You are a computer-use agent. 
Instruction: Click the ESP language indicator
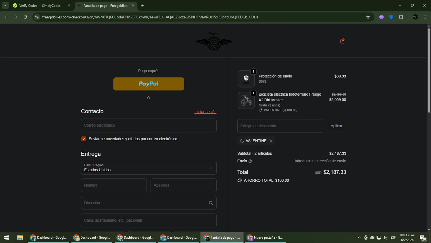click(393, 238)
